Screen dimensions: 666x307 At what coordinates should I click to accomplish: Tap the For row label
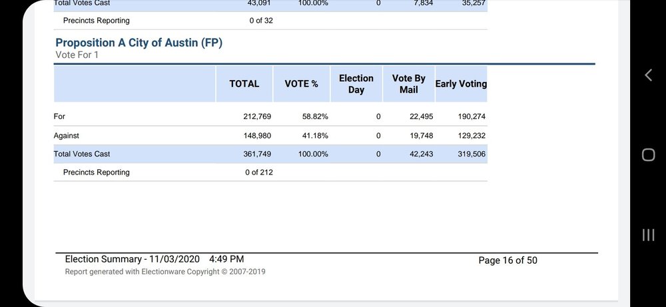(59, 117)
